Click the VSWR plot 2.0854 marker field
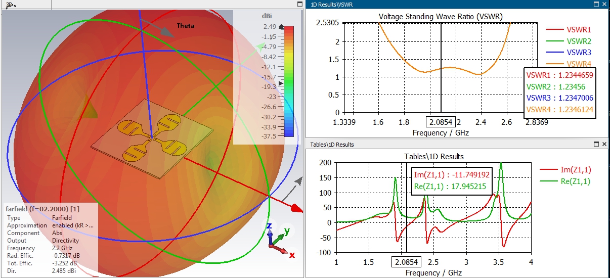 pos(441,122)
